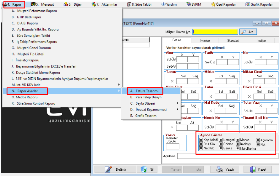Screen dimensions: 280x176
Task: Switch to the Fatura tab
Action: click(177, 40)
